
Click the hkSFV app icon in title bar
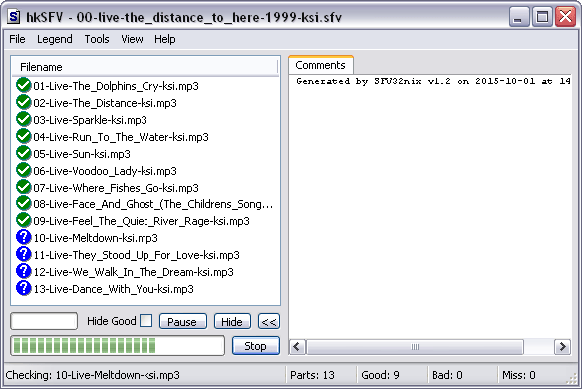click(14, 17)
